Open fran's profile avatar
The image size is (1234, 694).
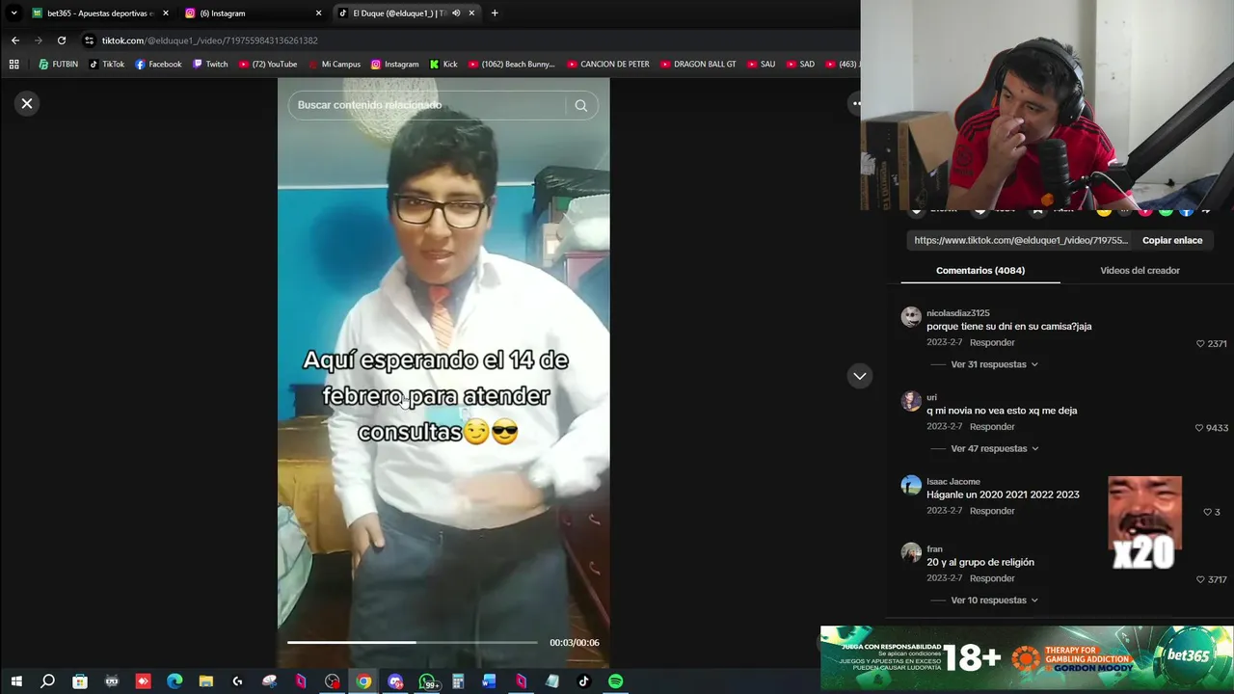(911, 552)
